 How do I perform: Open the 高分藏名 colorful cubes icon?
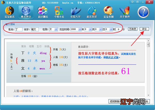[42, 12]
